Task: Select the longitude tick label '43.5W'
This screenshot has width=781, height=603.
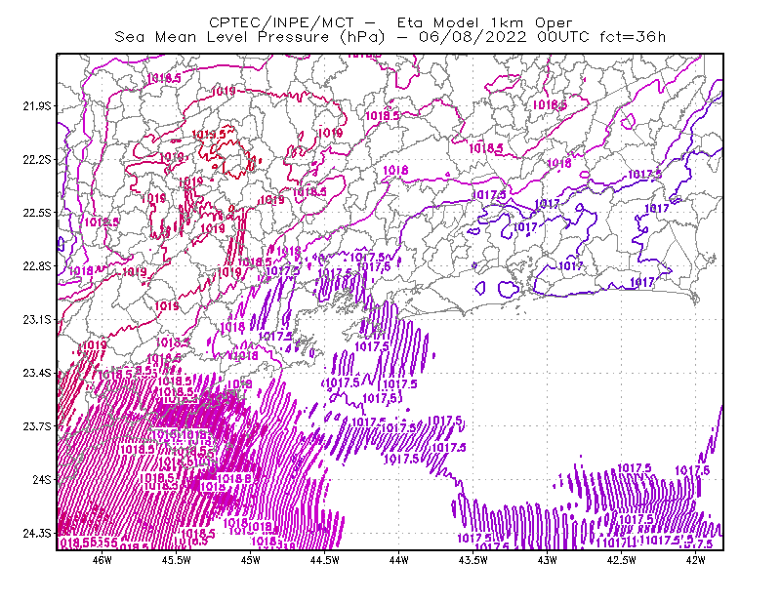Action: tap(473, 560)
